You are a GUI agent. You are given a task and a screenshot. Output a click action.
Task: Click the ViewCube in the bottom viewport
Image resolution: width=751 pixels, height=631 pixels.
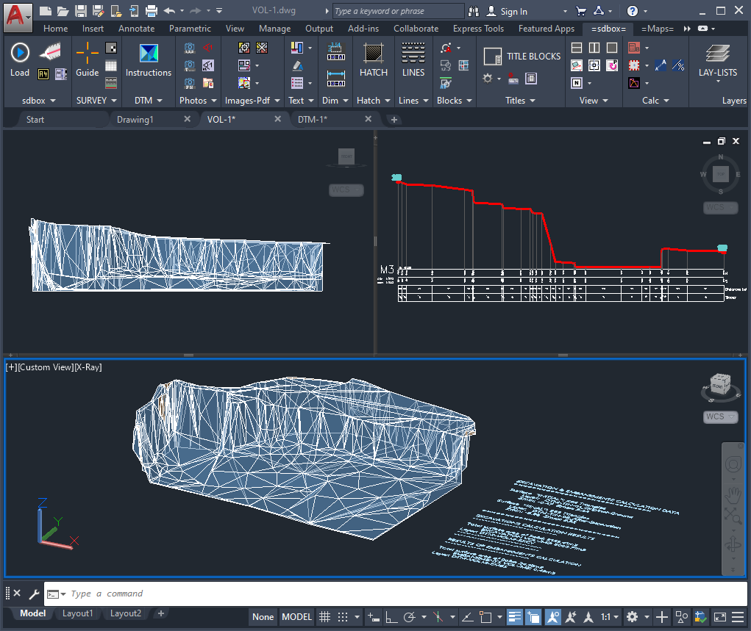click(x=720, y=386)
